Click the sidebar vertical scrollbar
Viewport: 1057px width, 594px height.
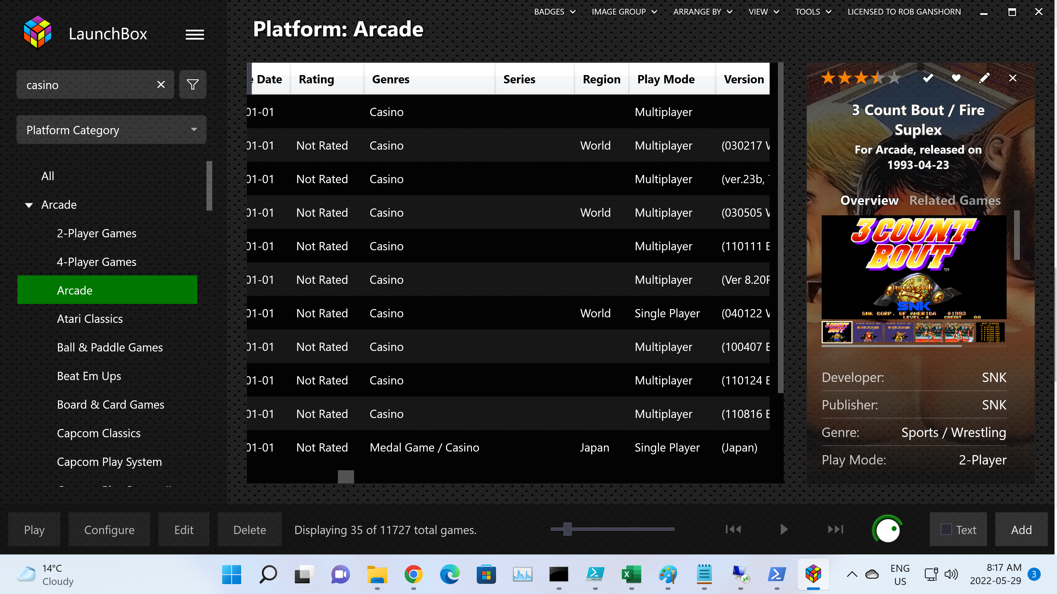[x=209, y=186]
